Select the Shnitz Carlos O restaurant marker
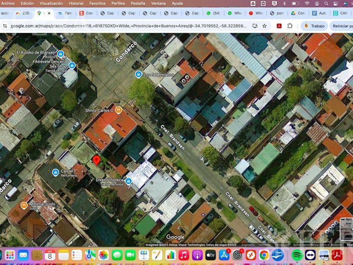Viewport: 353px width, 265px height. [x=119, y=110]
